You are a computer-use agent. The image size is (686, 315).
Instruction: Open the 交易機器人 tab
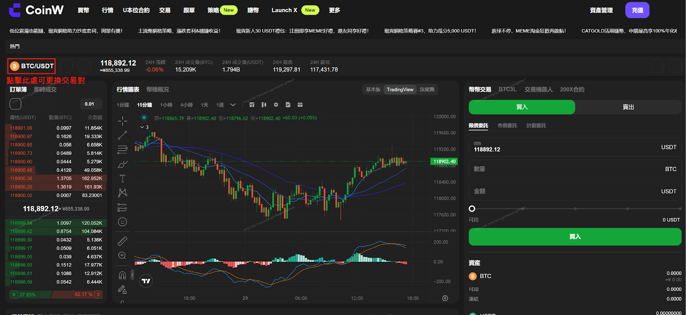[x=539, y=89]
